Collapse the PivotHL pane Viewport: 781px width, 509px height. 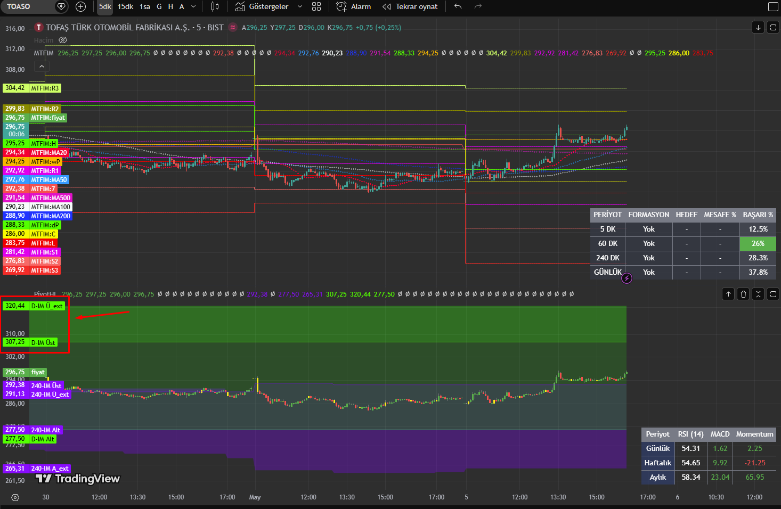[758, 294]
